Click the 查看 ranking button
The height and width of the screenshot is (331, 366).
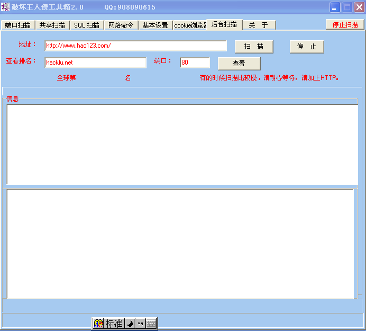[239, 64]
